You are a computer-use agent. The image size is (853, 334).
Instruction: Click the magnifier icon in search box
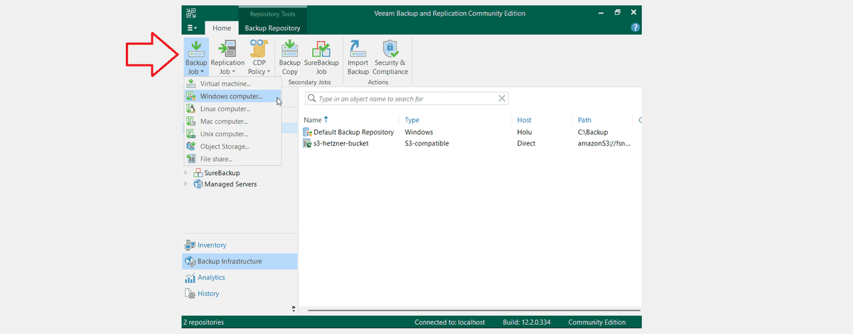(x=312, y=99)
